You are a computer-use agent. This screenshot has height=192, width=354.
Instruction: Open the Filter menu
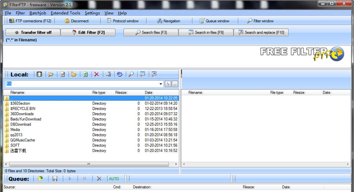pos(20,13)
